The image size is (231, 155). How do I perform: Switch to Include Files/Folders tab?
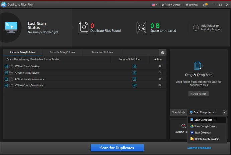[22, 52]
